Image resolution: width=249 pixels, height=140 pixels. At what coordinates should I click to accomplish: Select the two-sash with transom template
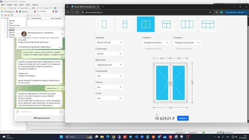point(167,24)
